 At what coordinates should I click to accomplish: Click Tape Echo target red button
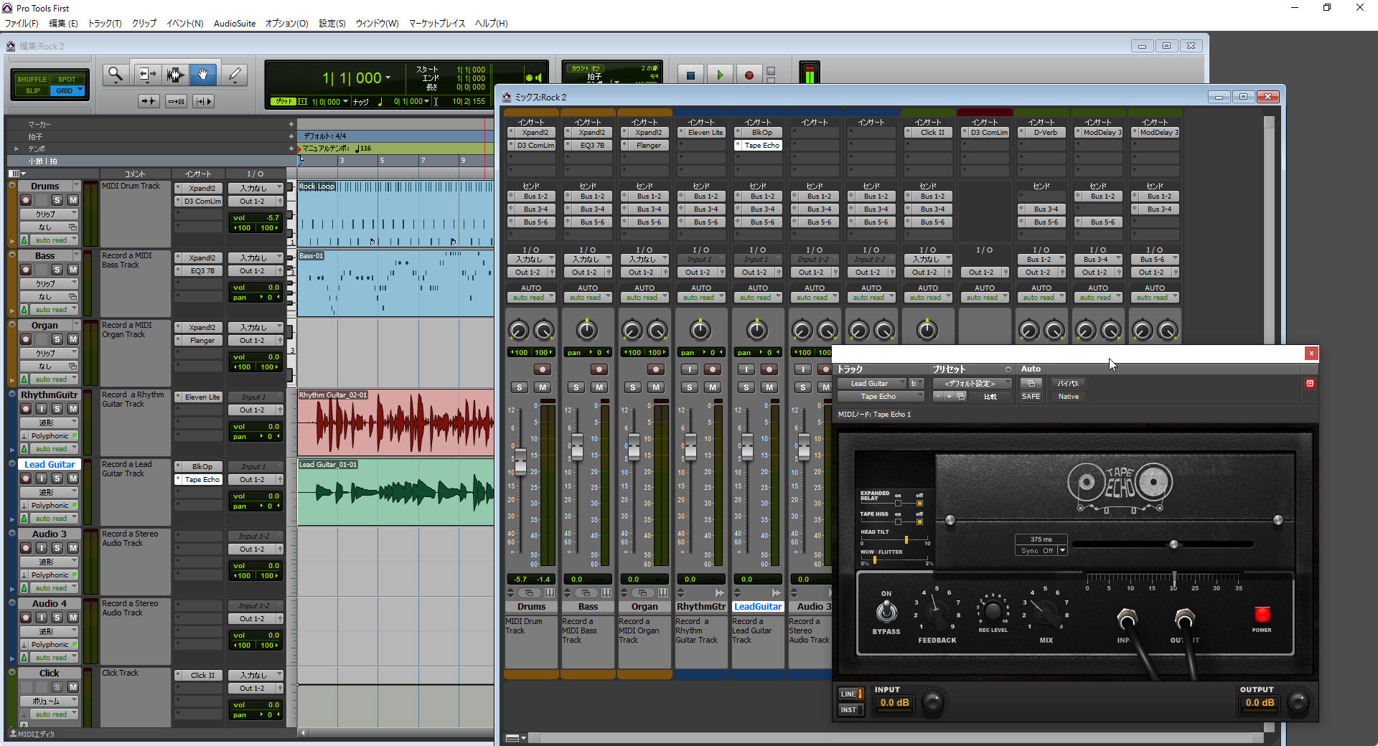1310,384
